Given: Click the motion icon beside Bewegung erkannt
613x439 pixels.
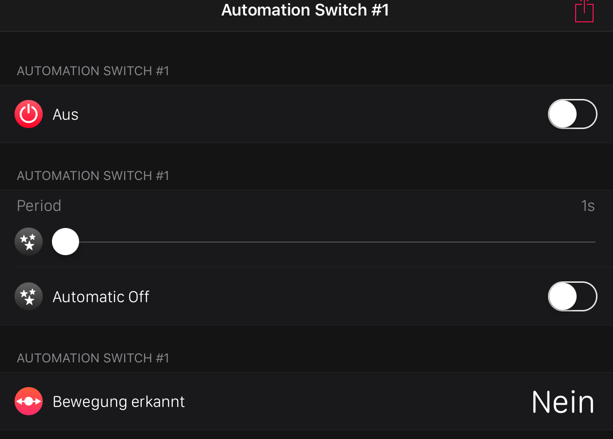Looking at the screenshot, I should (x=29, y=402).
